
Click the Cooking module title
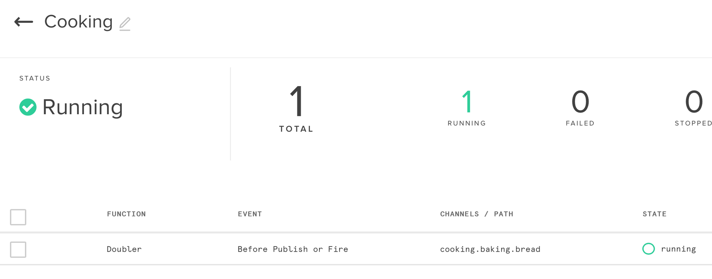pos(78,22)
